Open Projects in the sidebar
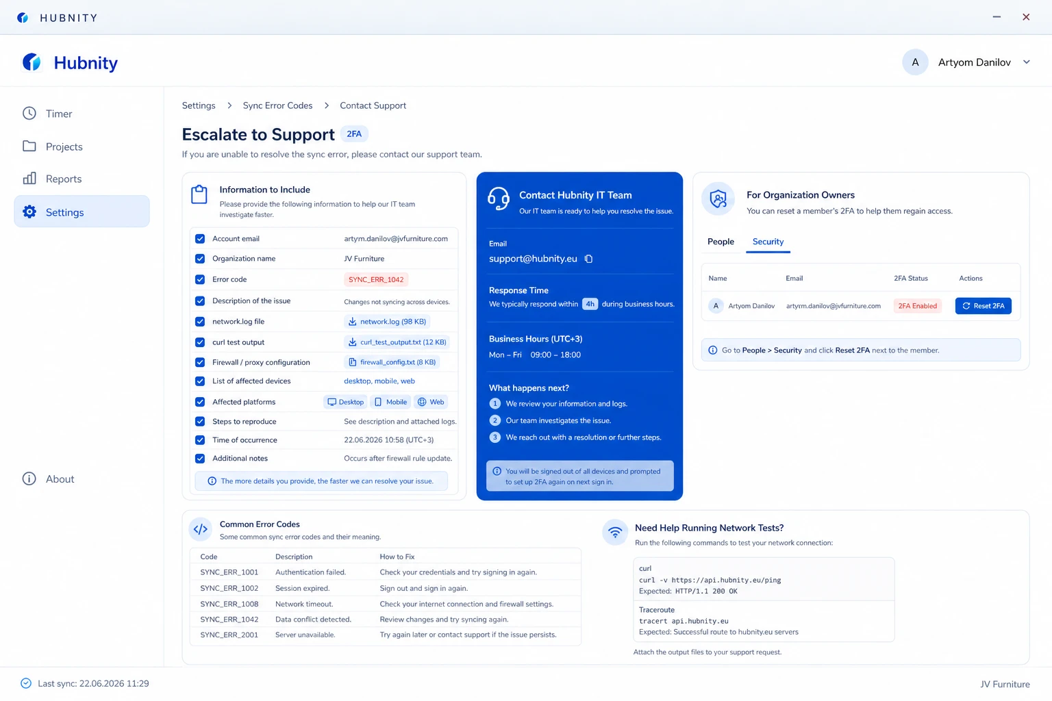This screenshot has height=701, width=1052. pyautogui.click(x=82, y=146)
